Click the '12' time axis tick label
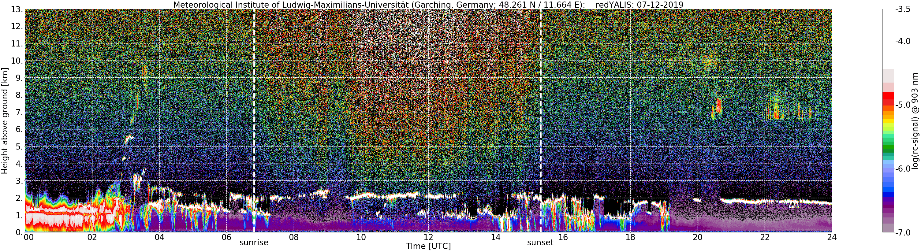Viewport: 921px width, 252px height. coord(428,237)
